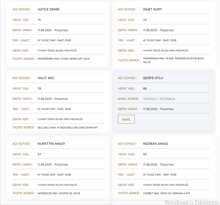This screenshot has height=205, width=220.
Task: Select the NURETTİN AKSOY name
Action: (51, 144)
